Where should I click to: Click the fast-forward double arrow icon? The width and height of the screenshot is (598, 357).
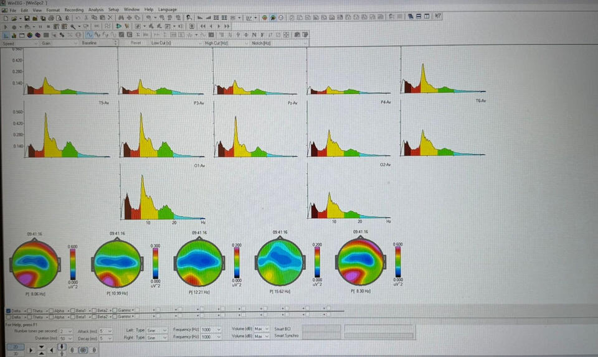227,26
